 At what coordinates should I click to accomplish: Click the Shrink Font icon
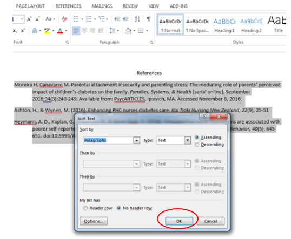pyautogui.click(x=37, y=19)
